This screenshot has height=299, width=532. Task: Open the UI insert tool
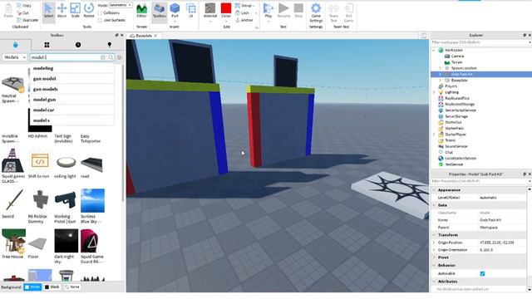tap(190, 11)
